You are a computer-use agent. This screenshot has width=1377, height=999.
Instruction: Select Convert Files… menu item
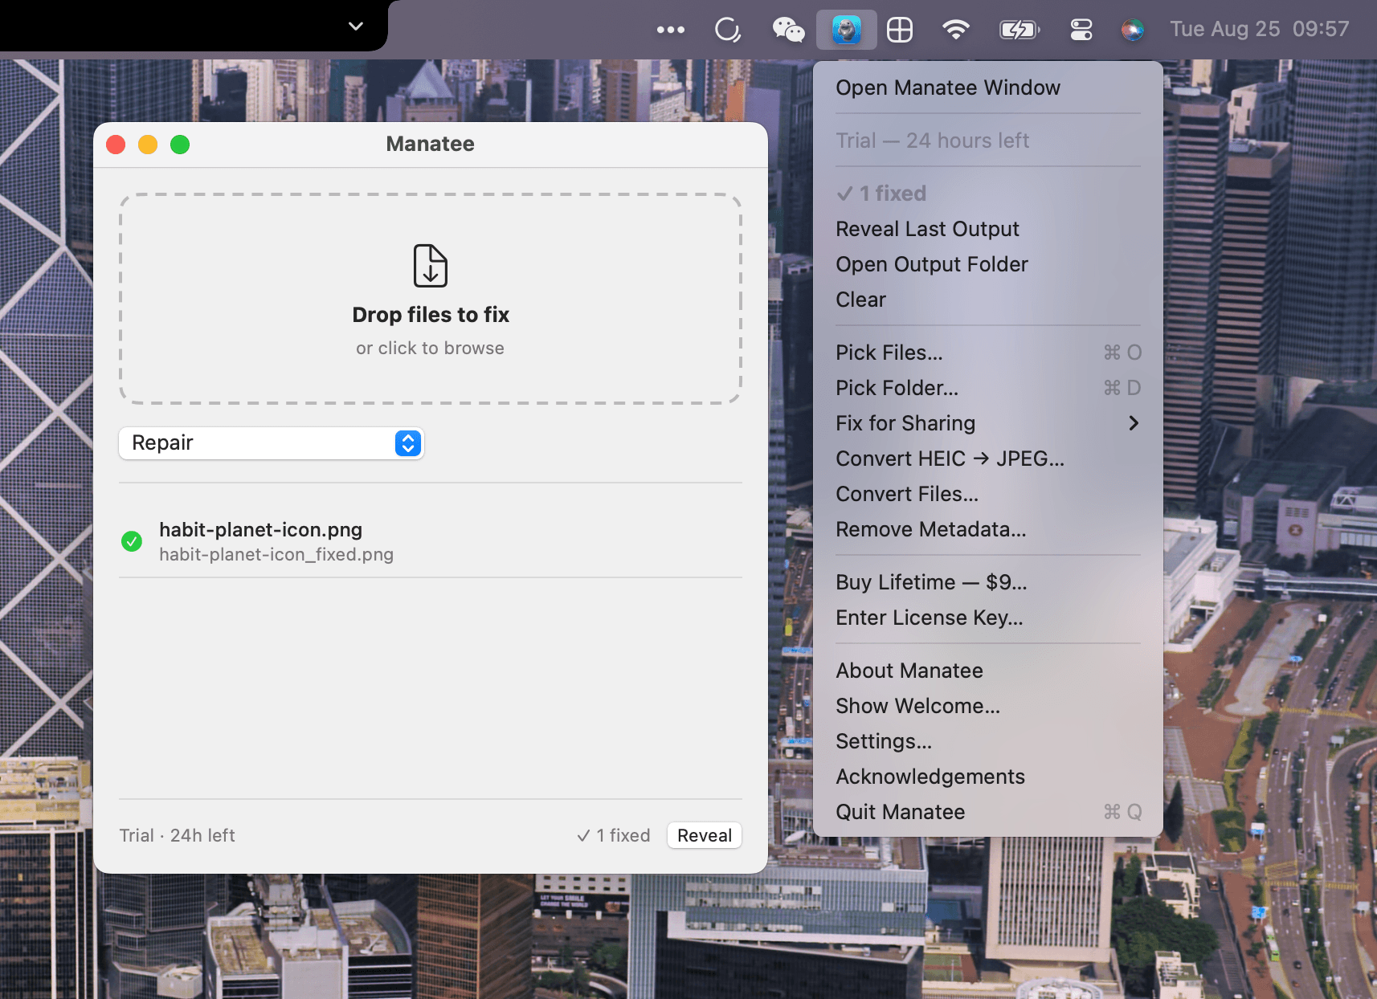click(988, 494)
